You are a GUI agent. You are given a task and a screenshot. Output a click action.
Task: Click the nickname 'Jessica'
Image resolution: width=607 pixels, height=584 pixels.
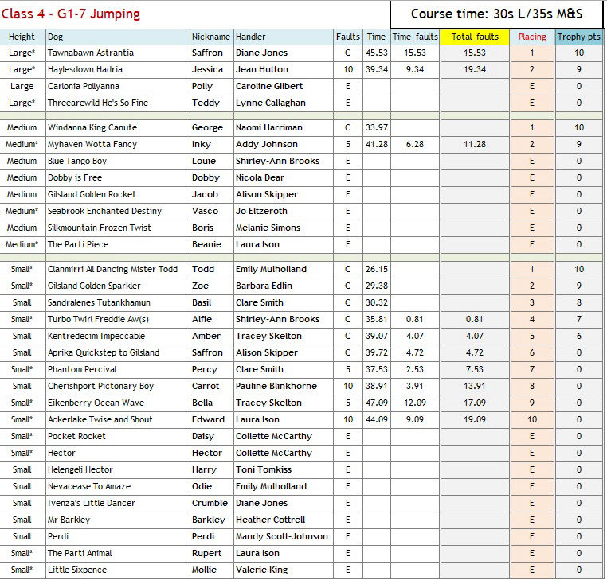tap(207, 69)
